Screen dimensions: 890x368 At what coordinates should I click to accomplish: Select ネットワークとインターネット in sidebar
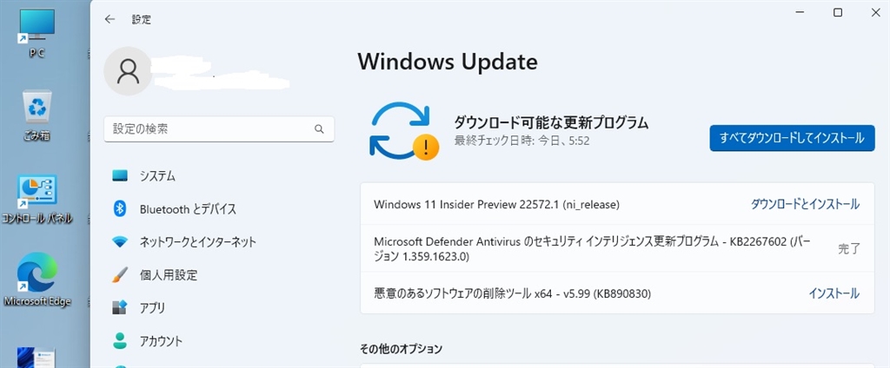[197, 242]
